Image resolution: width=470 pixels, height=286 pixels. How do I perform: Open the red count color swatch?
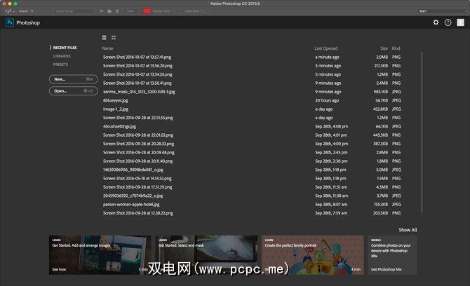pyautogui.click(x=147, y=11)
